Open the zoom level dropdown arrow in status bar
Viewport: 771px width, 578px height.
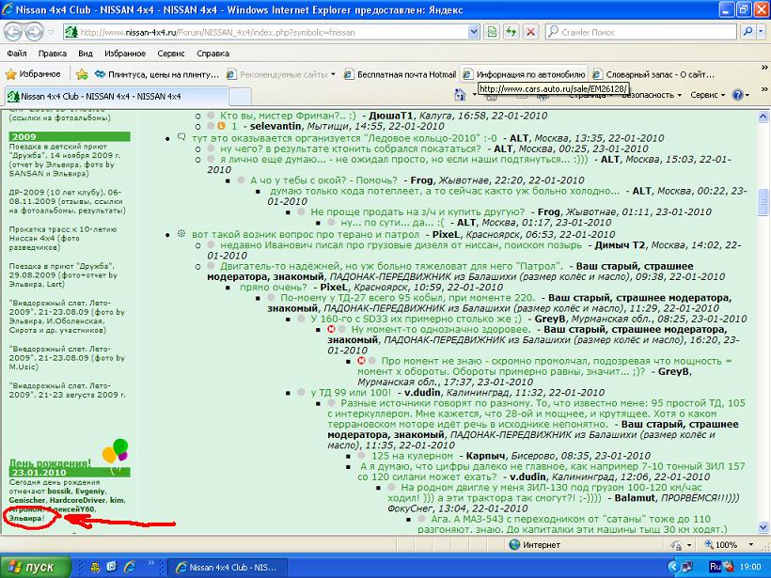click(x=751, y=544)
